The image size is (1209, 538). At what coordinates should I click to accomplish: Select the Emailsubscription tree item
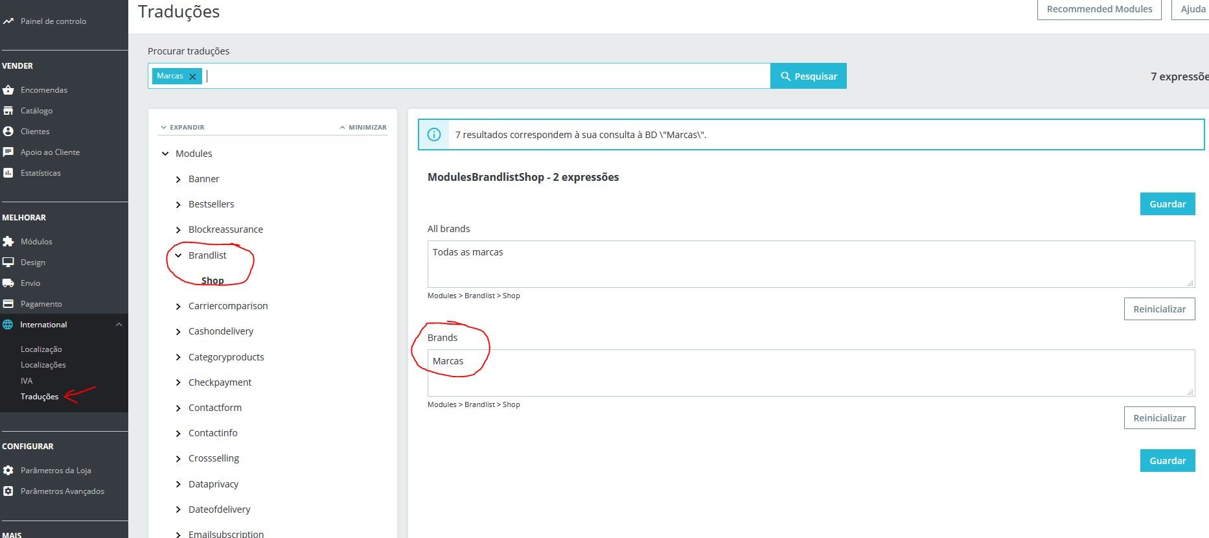[x=226, y=533]
